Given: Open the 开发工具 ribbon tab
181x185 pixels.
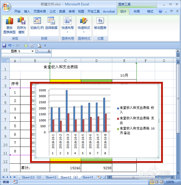Looking at the screenshot, I should pos(94,12).
